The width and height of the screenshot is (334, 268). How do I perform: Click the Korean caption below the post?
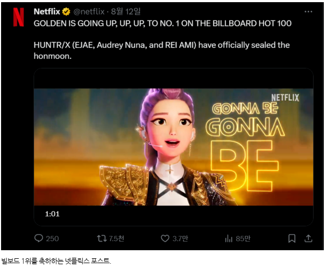pos(56,261)
